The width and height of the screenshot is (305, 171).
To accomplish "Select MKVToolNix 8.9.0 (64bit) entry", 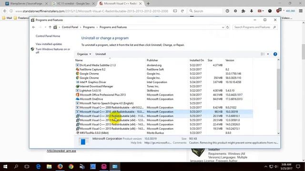I will [164, 133].
